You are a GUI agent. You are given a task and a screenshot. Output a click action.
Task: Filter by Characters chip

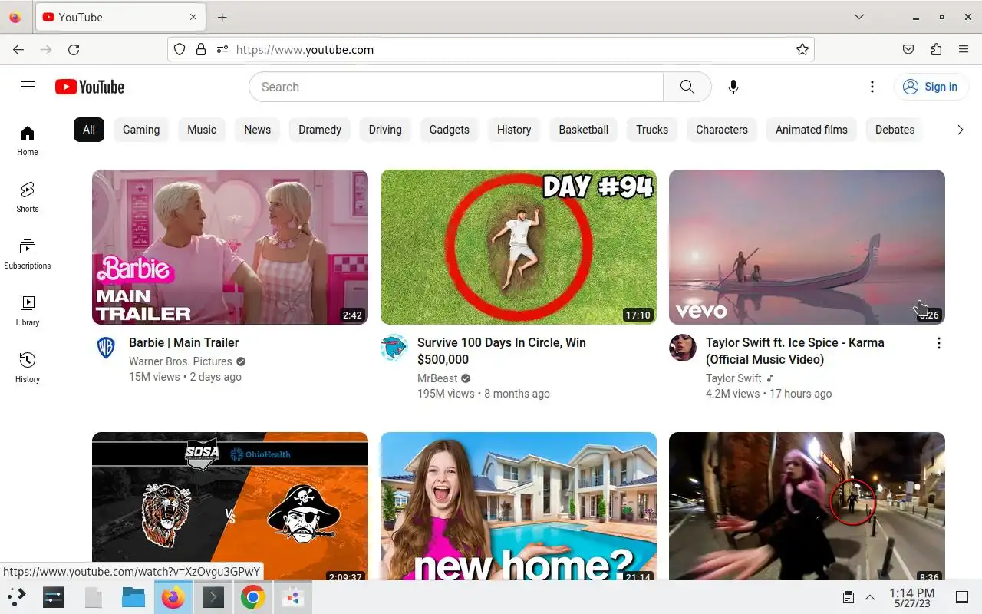722,130
